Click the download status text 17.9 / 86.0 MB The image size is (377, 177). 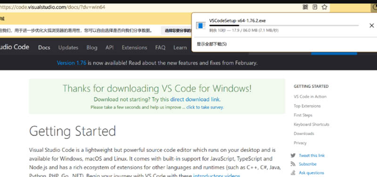click(244, 31)
